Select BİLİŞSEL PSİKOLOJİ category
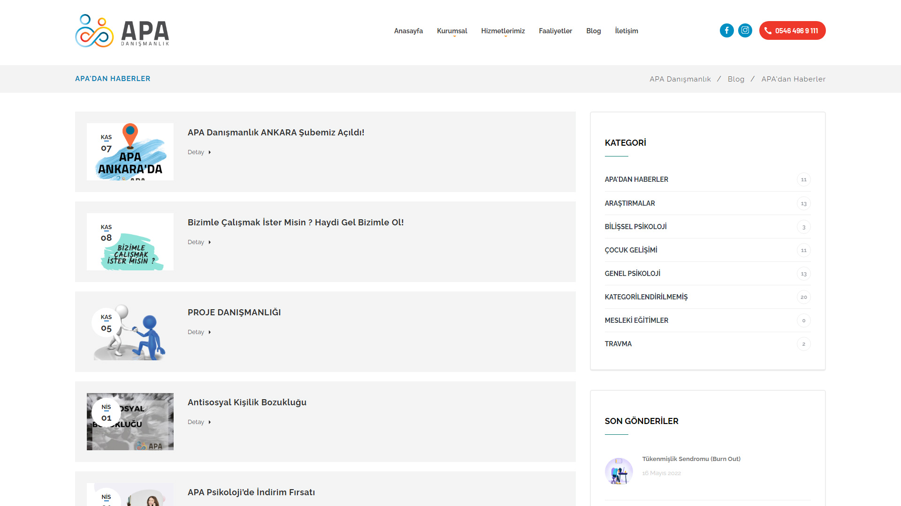This screenshot has height=506, width=901. click(635, 227)
